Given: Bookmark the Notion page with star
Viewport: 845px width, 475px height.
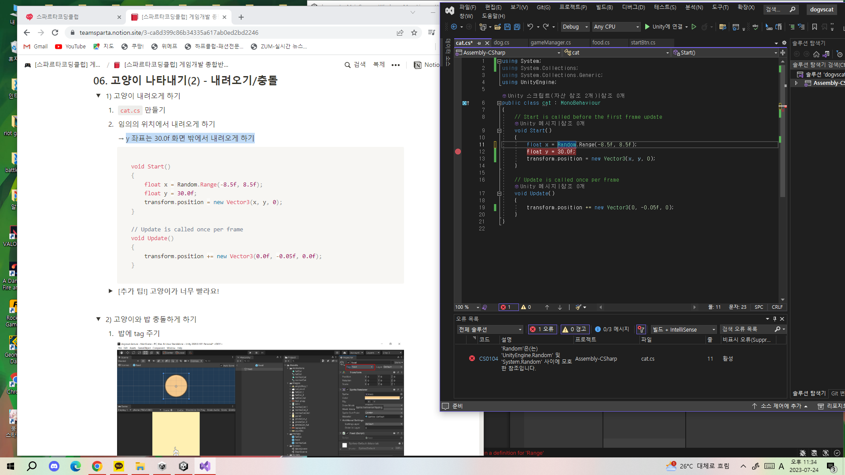Looking at the screenshot, I should pyautogui.click(x=414, y=33).
